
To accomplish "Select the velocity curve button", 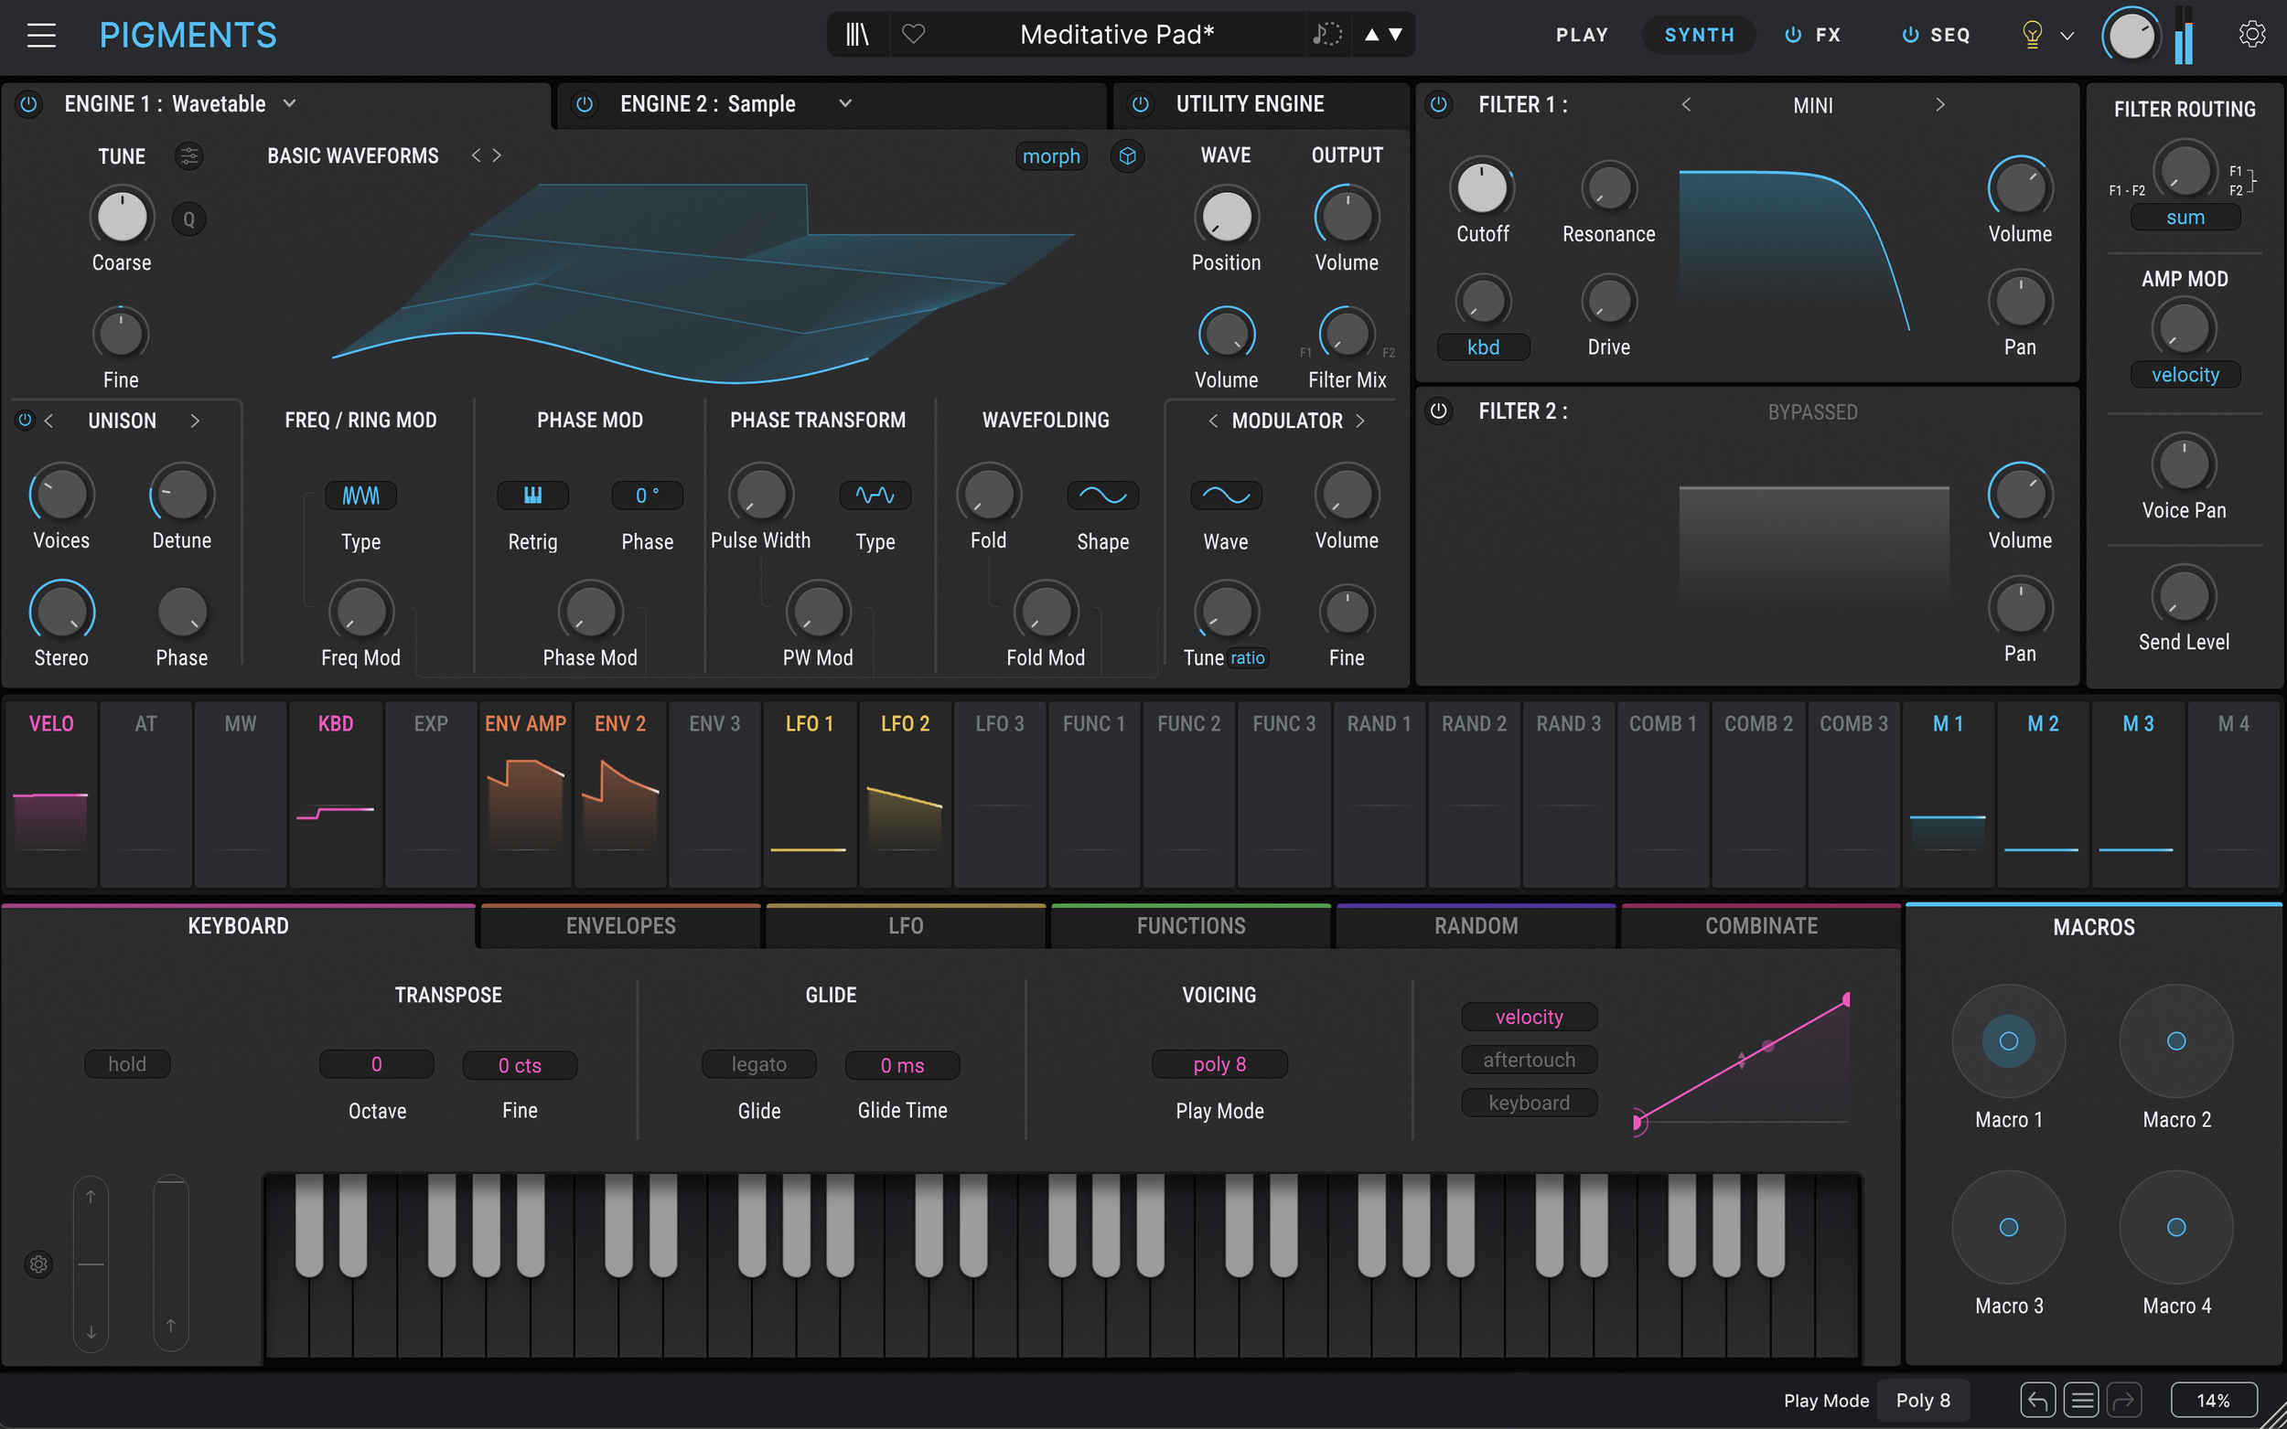I will tap(1529, 1017).
